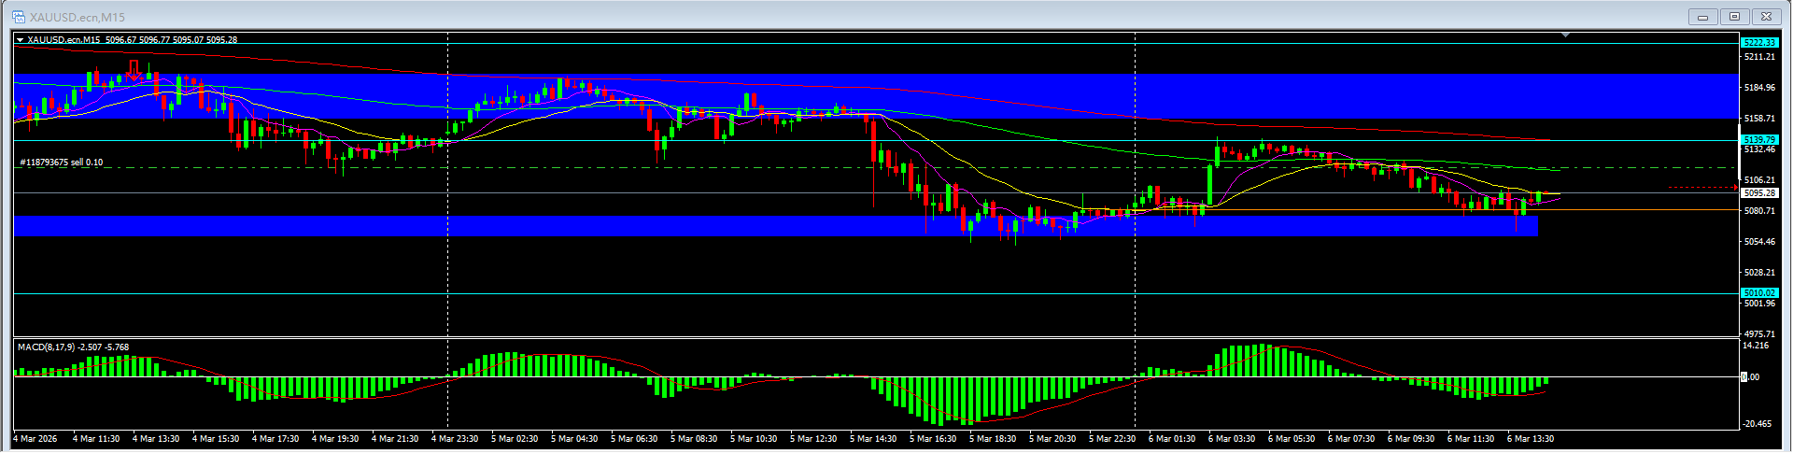1793x453 pixels.
Task: Restore the XAUUSD chart window size
Action: tap(1734, 17)
